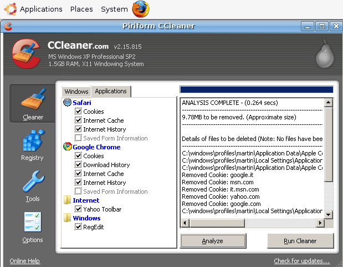This screenshot has width=343, height=267.
Task: Minimize the CCleaner window
Action: click(308, 26)
